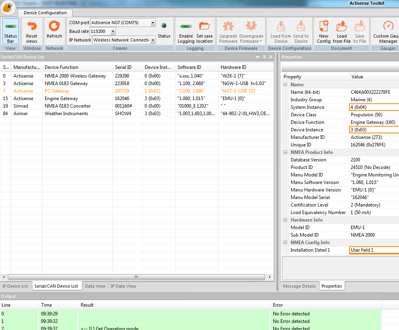Select the Device Configuration ribbon tab
Screen dimensions: 399x330
pyautogui.click(x=45, y=13)
